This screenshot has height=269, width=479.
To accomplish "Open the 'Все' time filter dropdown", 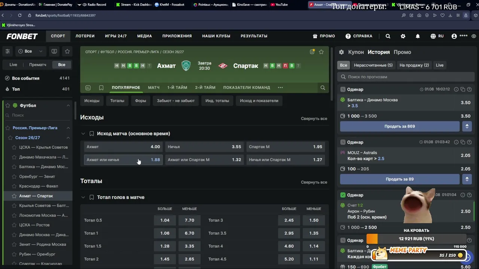I will tap(30, 51).
